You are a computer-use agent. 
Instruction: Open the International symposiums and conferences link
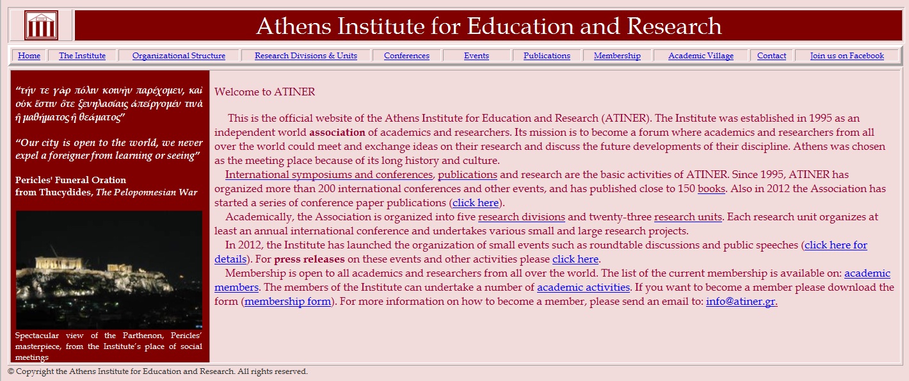[329, 175]
